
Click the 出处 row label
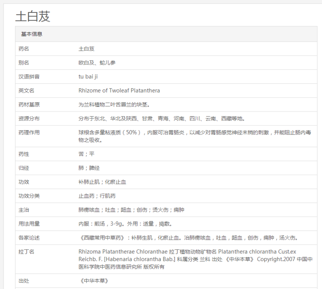click(x=24, y=281)
